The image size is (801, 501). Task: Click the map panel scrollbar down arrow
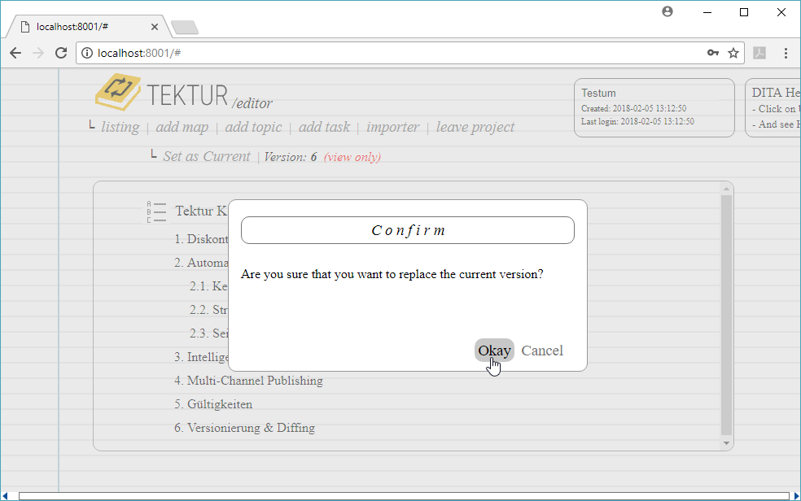point(727,443)
